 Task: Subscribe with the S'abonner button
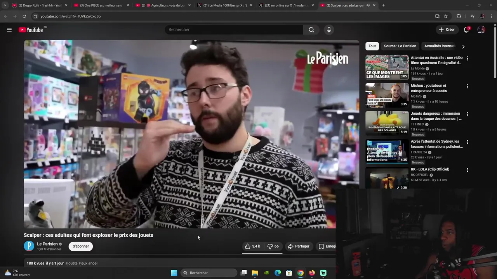[81, 246]
